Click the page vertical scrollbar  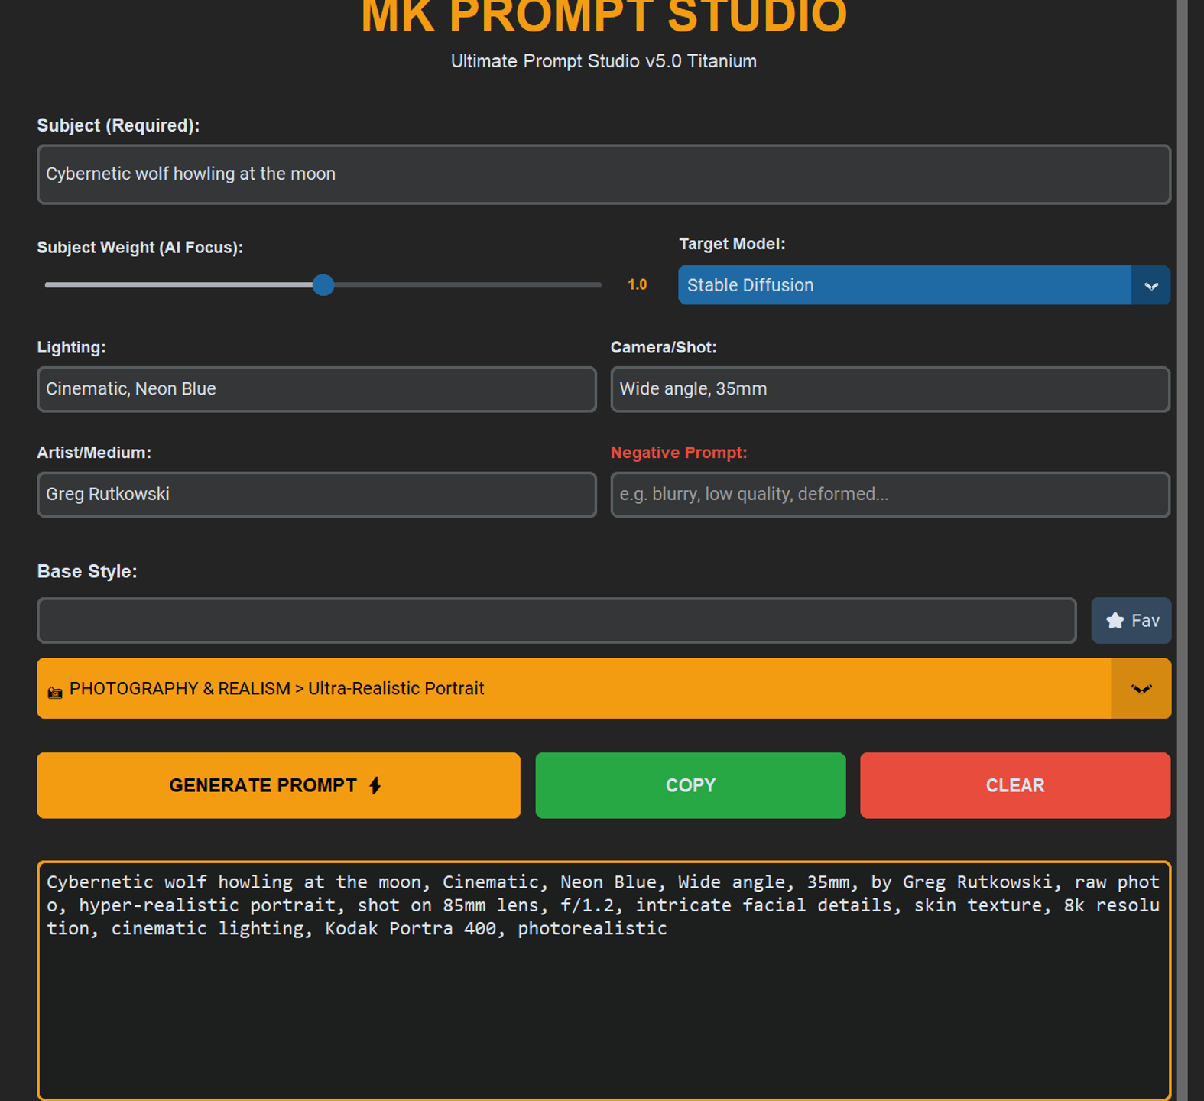click(1182, 550)
